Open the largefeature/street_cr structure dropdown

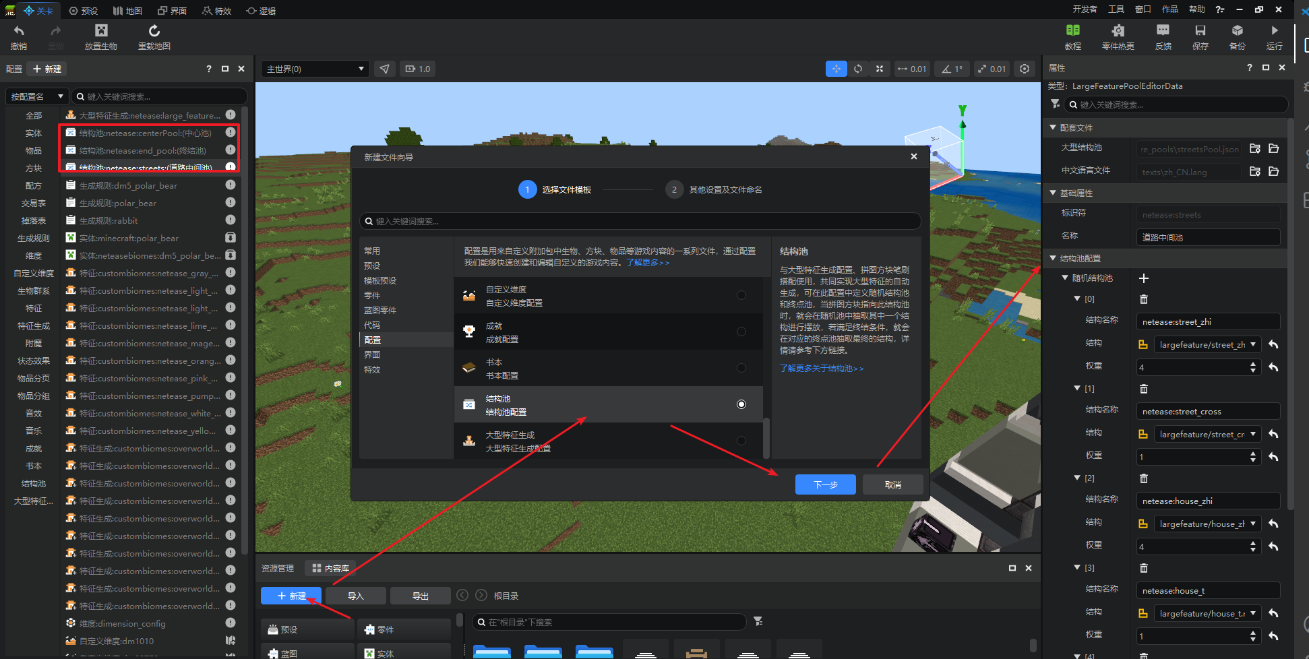pos(1207,434)
